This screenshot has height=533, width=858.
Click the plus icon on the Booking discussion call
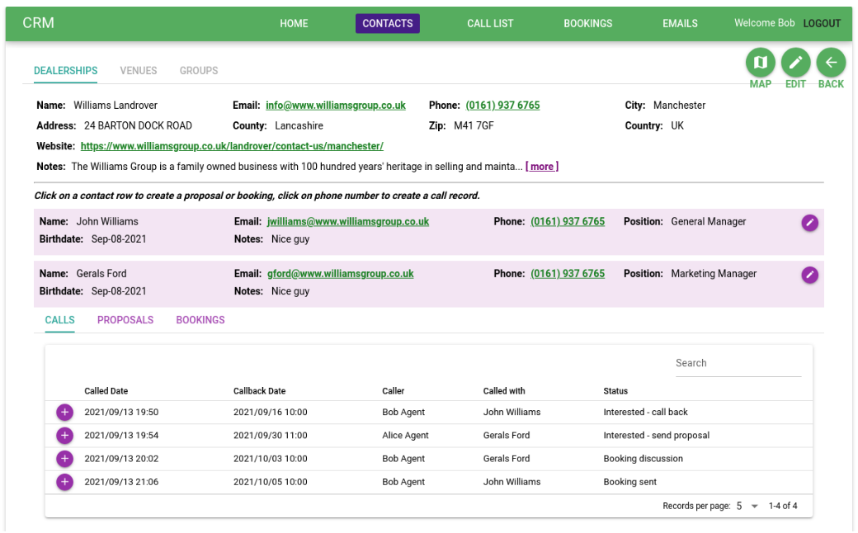point(64,458)
